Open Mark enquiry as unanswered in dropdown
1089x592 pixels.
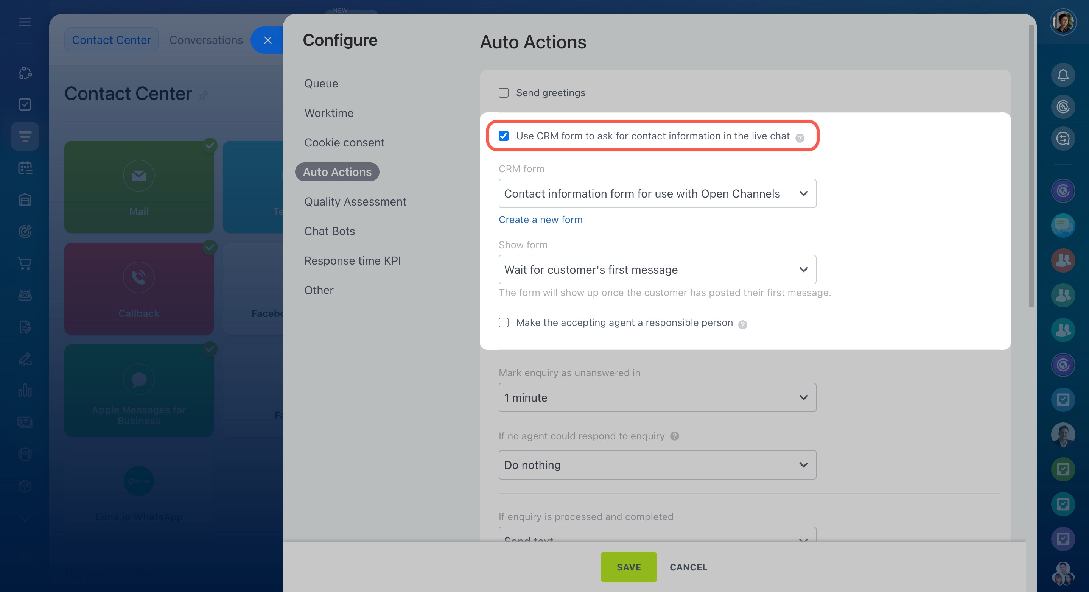click(x=657, y=397)
